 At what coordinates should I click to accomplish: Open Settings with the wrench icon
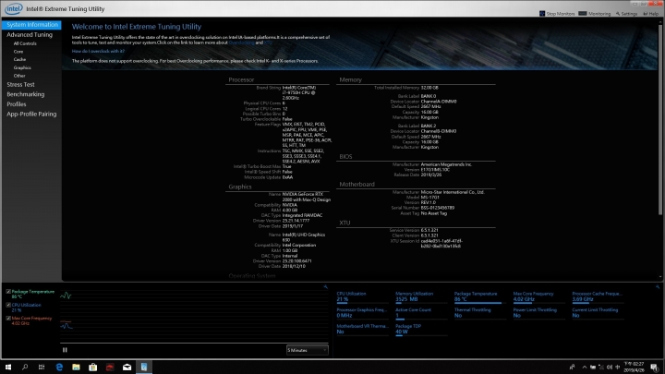[627, 14]
